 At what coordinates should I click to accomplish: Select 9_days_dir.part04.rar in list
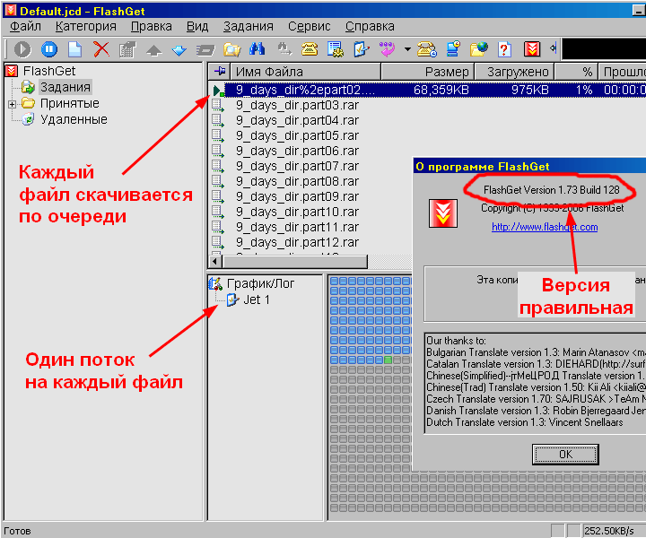coord(297,120)
